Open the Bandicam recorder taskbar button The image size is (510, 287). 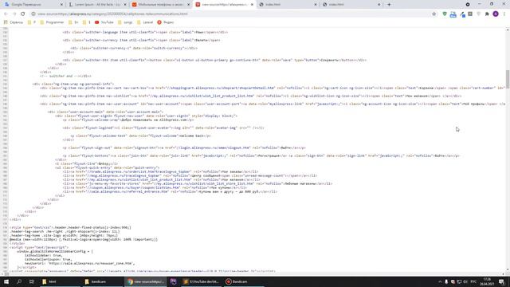[x=244, y=281]
